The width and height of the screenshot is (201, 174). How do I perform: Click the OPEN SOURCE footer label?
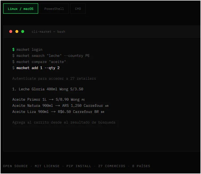point(15,166)
